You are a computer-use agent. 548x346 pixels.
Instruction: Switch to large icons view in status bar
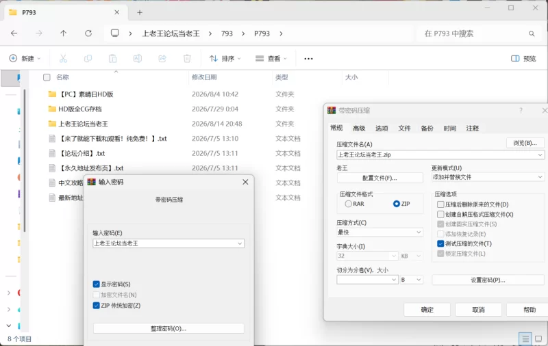pos(538,338)
